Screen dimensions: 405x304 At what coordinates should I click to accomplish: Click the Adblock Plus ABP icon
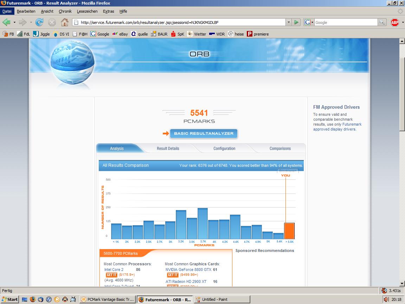pos(395,23)
